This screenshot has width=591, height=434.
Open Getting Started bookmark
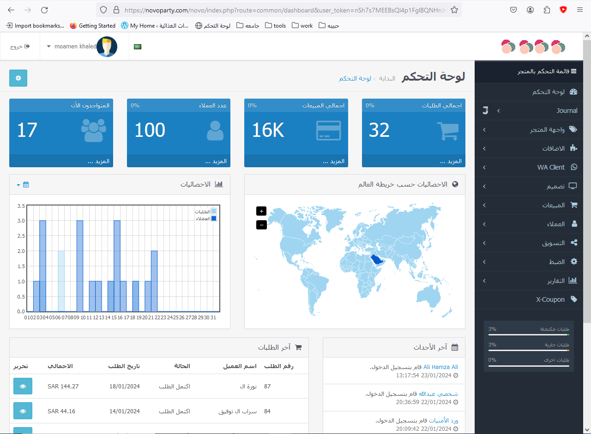pos(93,26)
